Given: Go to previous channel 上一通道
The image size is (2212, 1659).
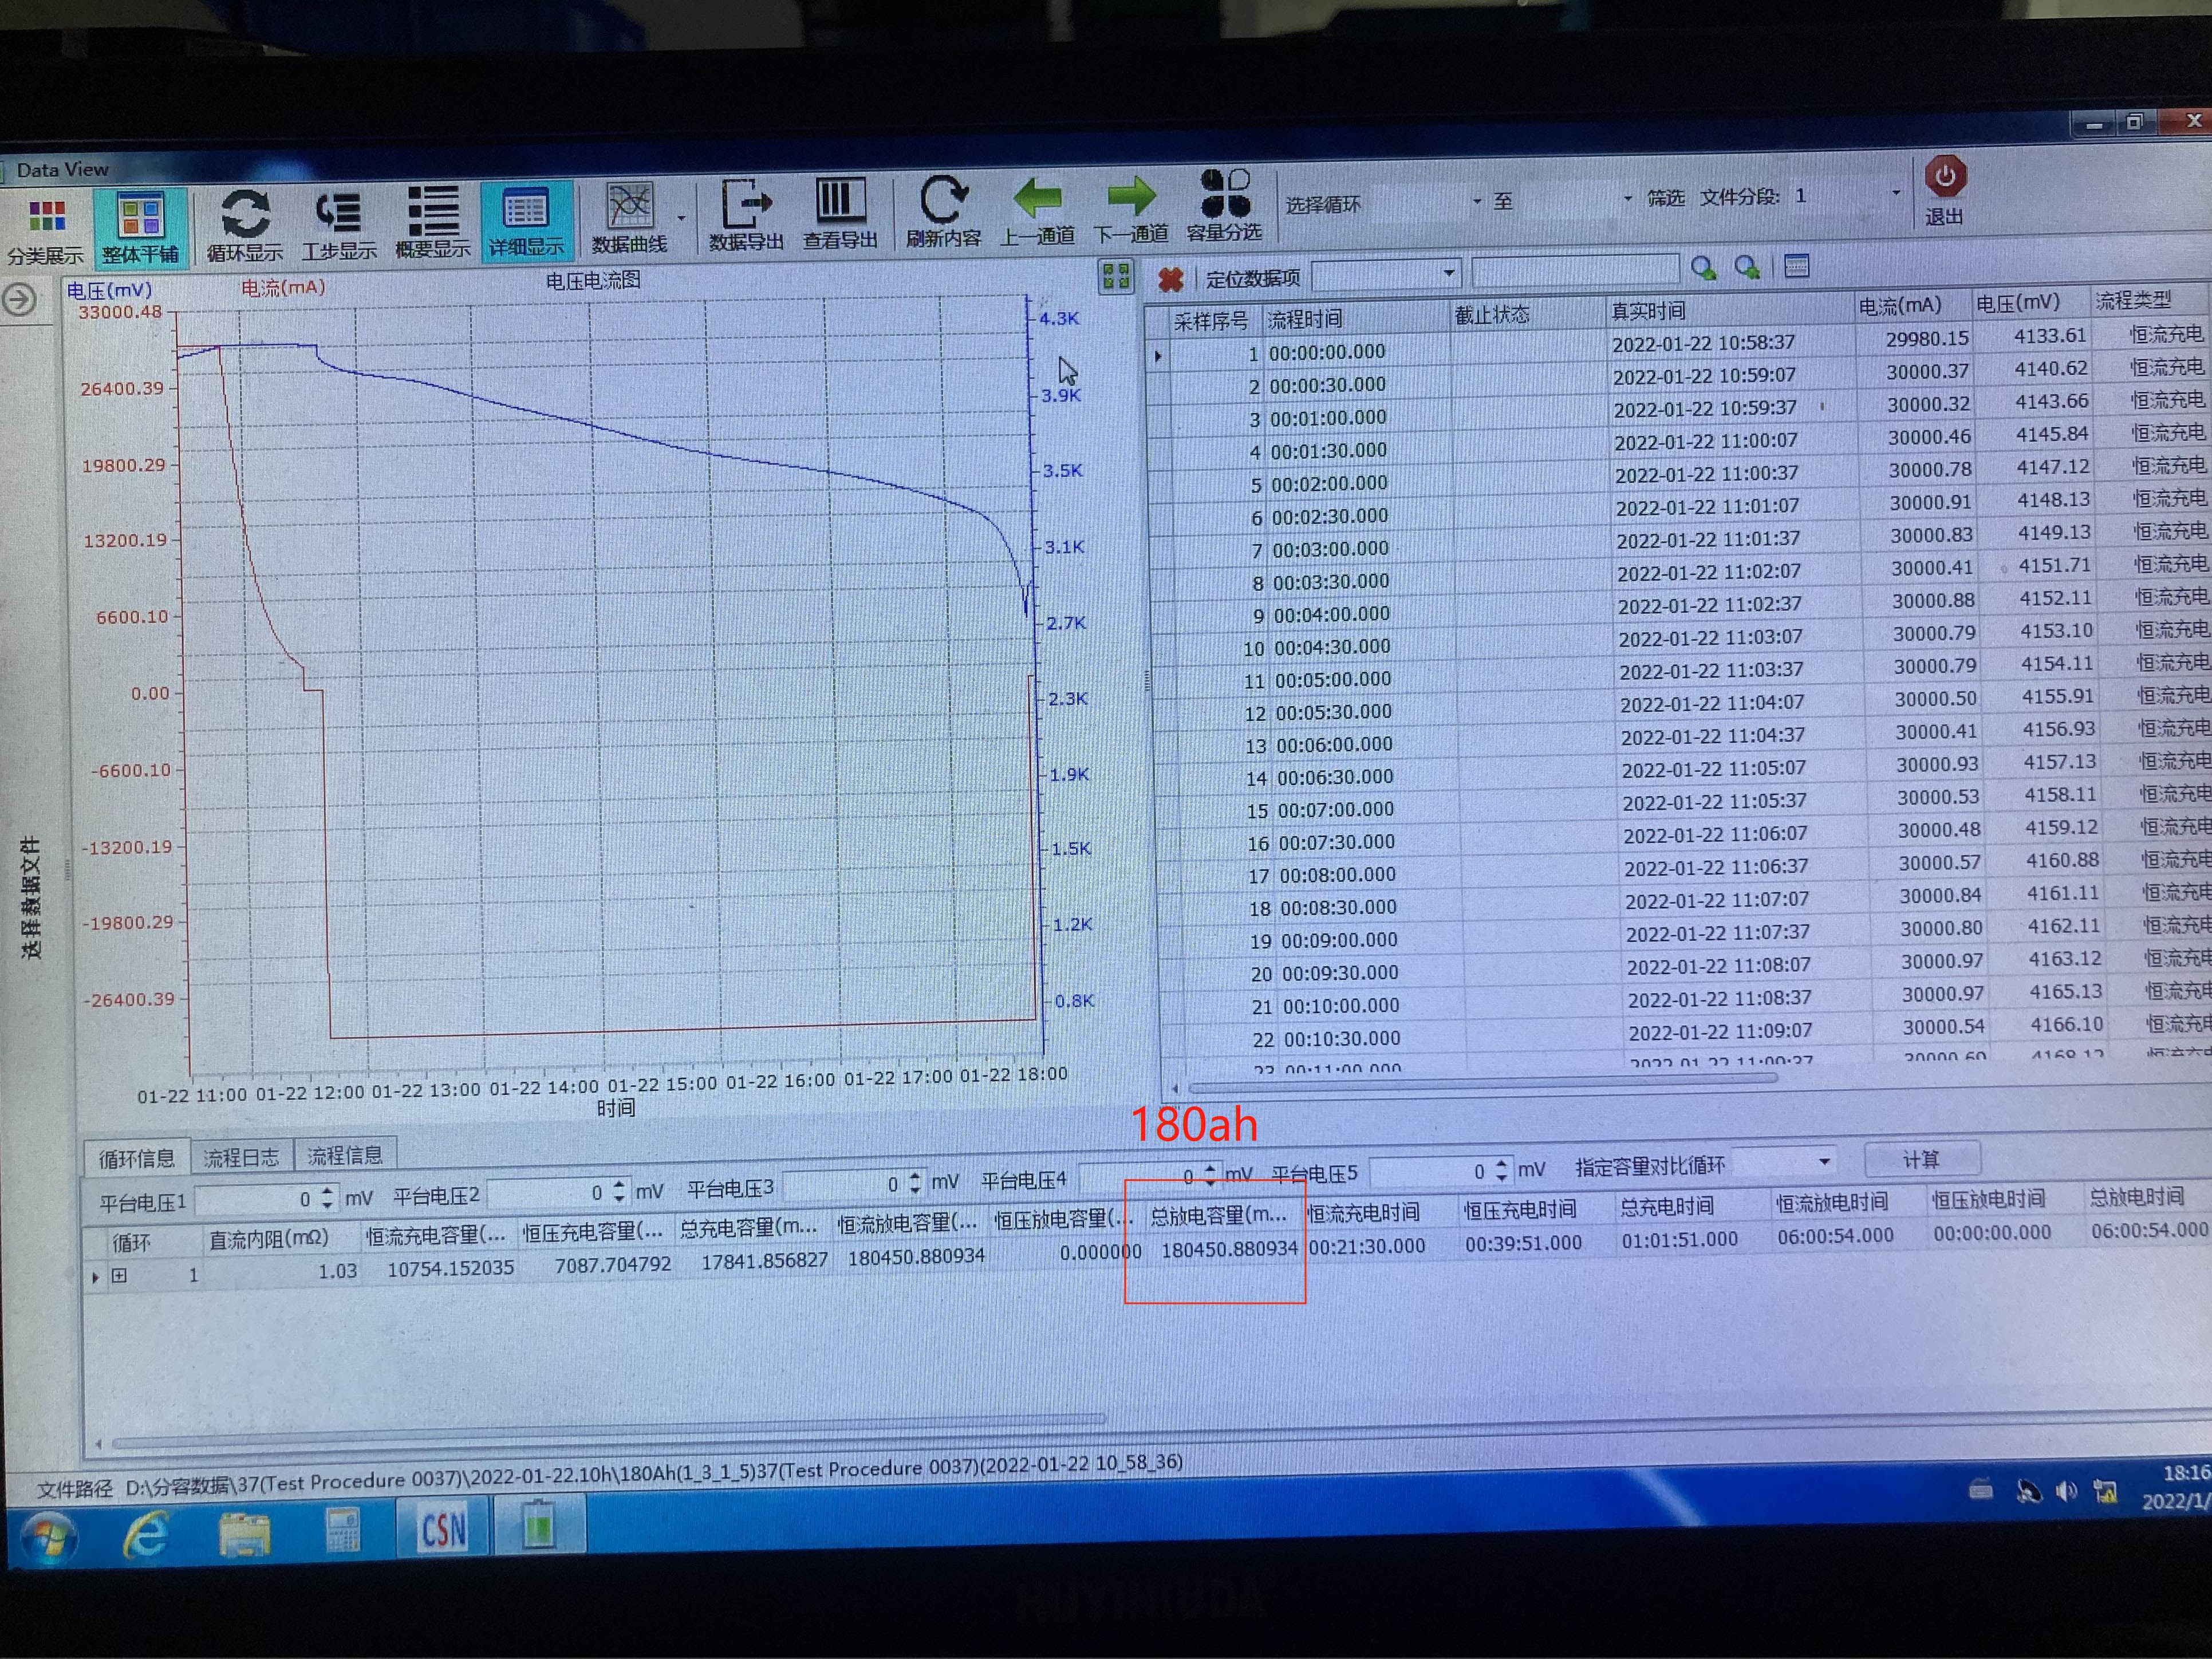Looking at the screenshot, I should point(1038,211).
